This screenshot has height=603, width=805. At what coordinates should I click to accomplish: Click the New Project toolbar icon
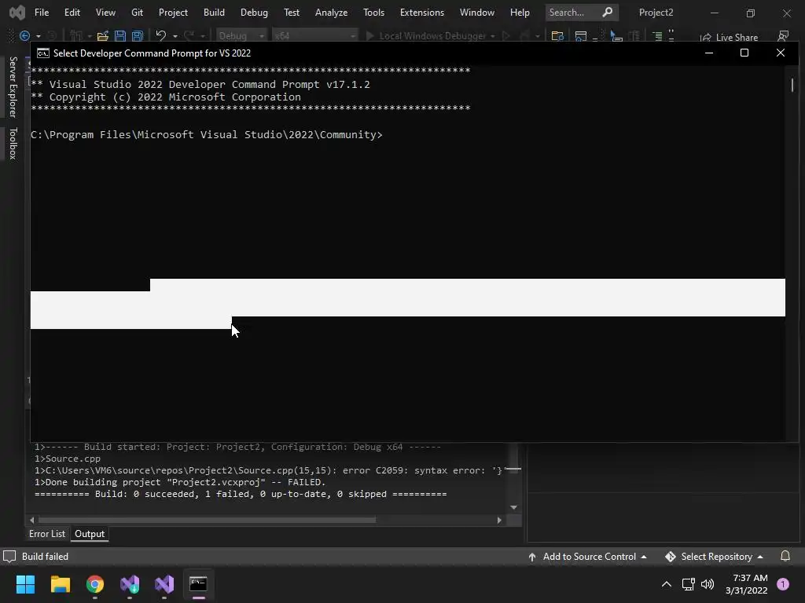point(76,35)
